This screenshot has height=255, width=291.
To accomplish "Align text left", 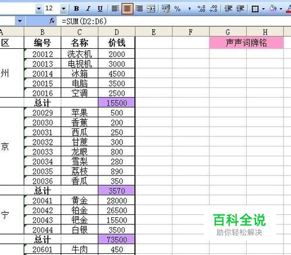I will tap(115, 9).
